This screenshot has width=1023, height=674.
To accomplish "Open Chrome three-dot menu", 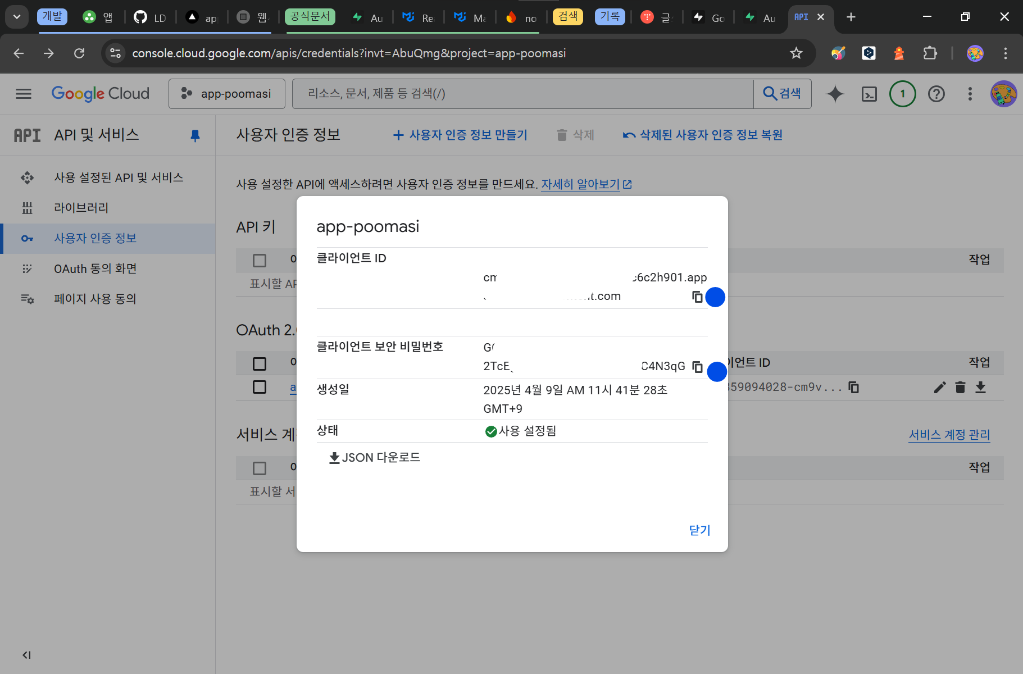I will click(x=1006, y=53).
